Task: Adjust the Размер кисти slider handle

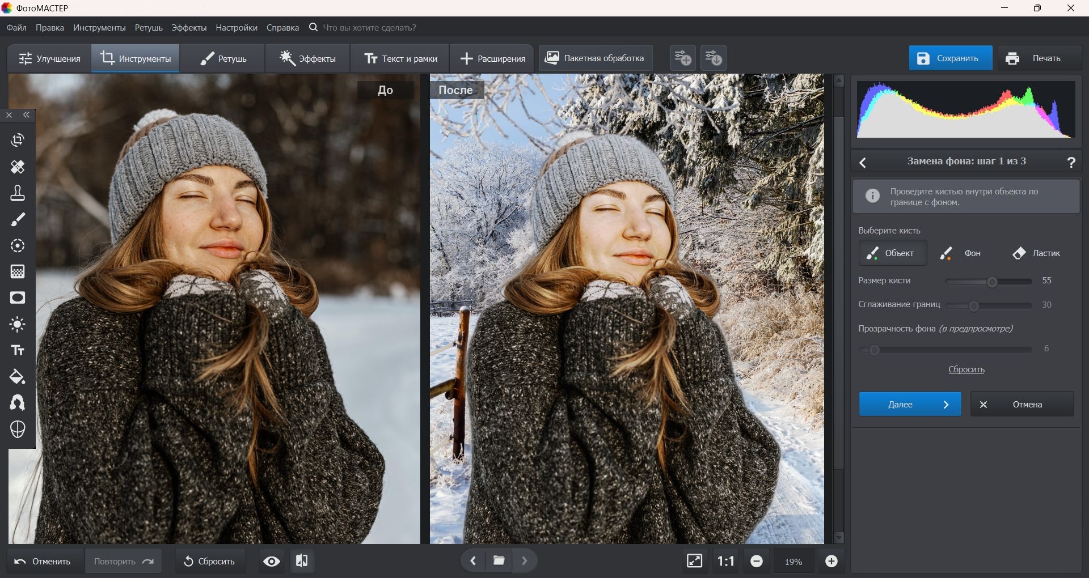Action: coord(992,282)
